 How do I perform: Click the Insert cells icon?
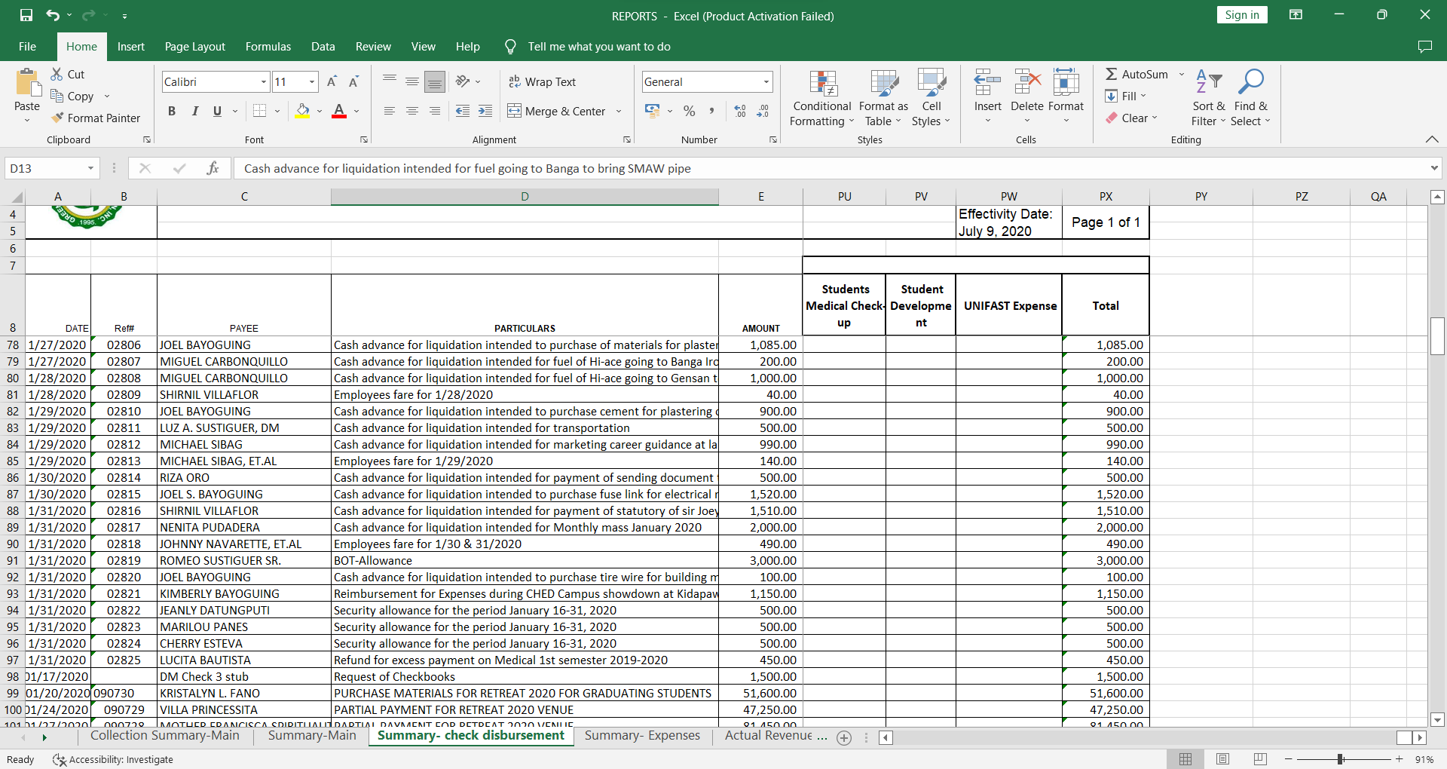pos(987,82)
